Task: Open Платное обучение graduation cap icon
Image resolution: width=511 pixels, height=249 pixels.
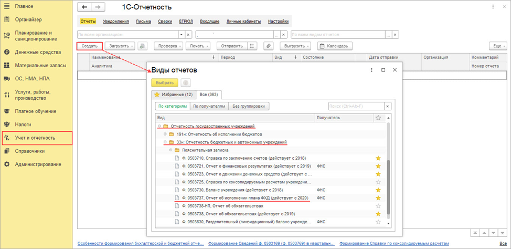Action: [6, 111]
